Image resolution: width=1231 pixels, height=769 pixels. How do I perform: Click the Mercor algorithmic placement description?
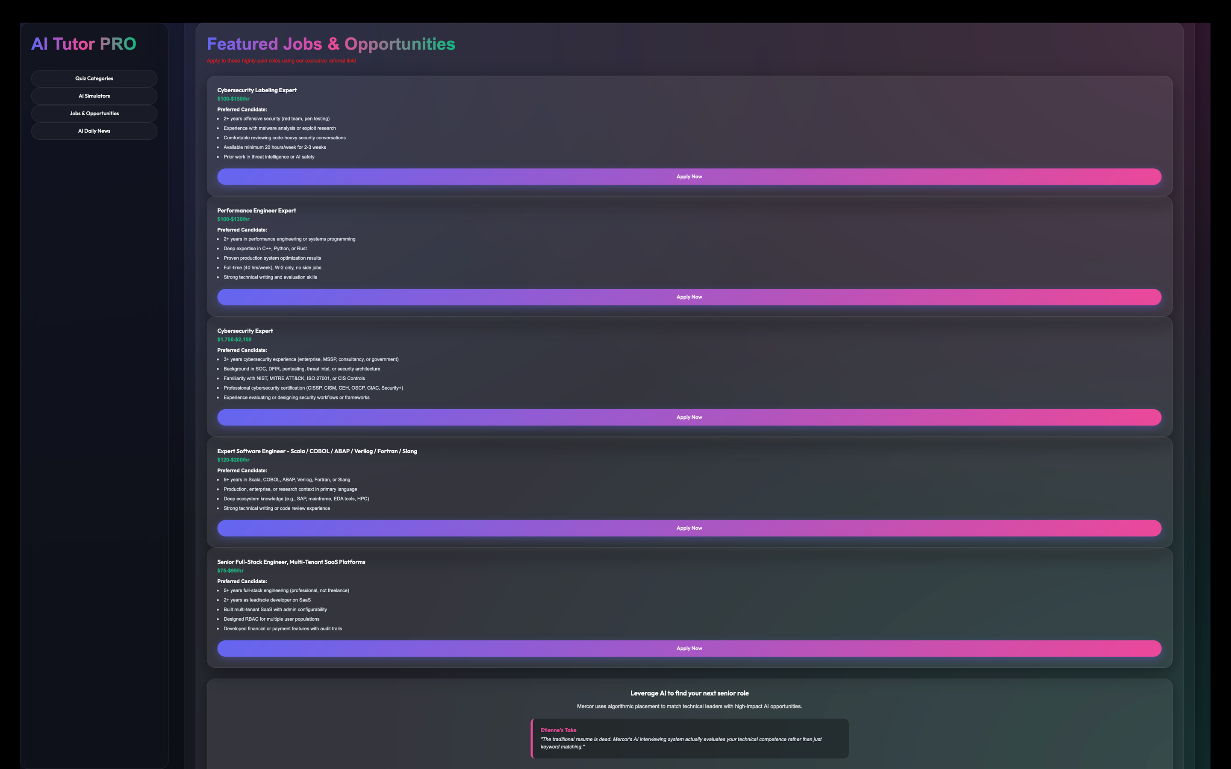click(x=689, y=707)
